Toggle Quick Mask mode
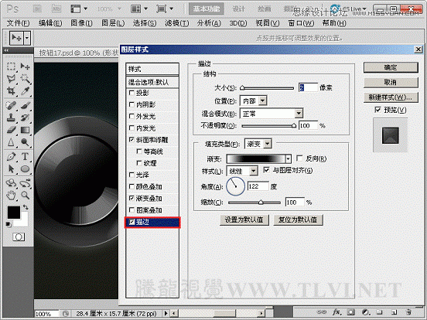 click(19, 237)
